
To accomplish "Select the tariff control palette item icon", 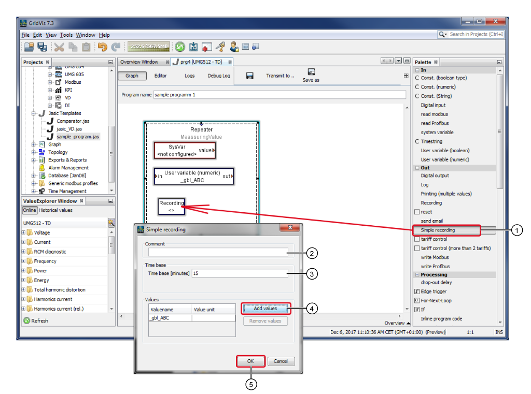I will pyautogui.click(x=417, y=239).
